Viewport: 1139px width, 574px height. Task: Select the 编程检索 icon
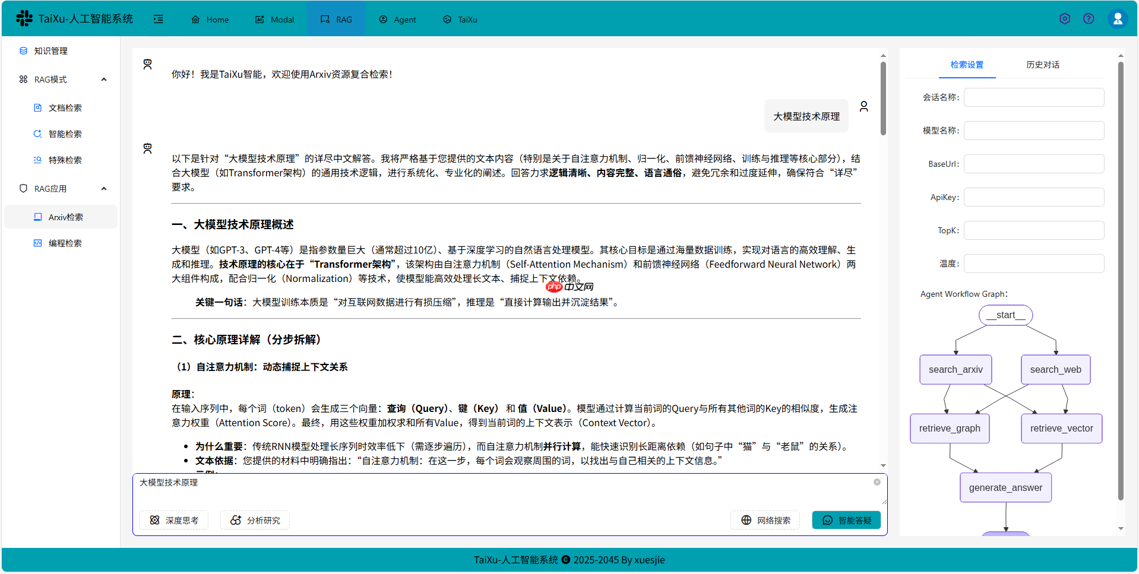(37, 243)
